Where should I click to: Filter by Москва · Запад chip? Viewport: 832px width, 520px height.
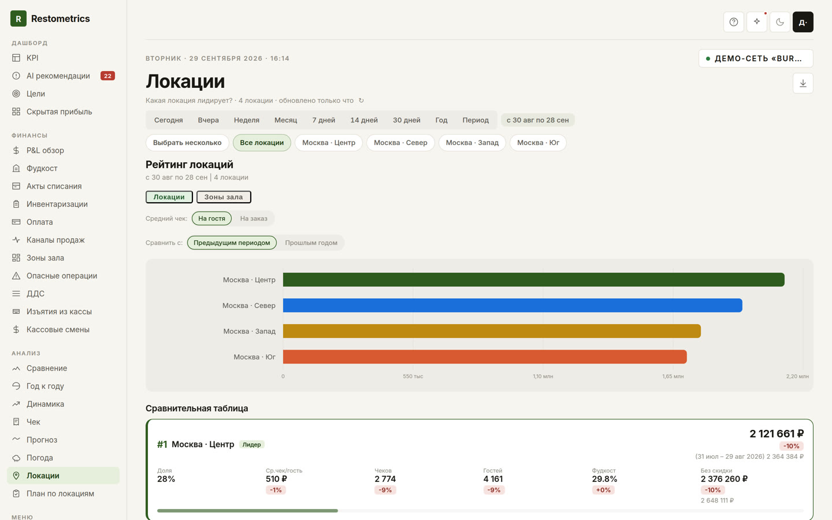click(x=472, y=143)
